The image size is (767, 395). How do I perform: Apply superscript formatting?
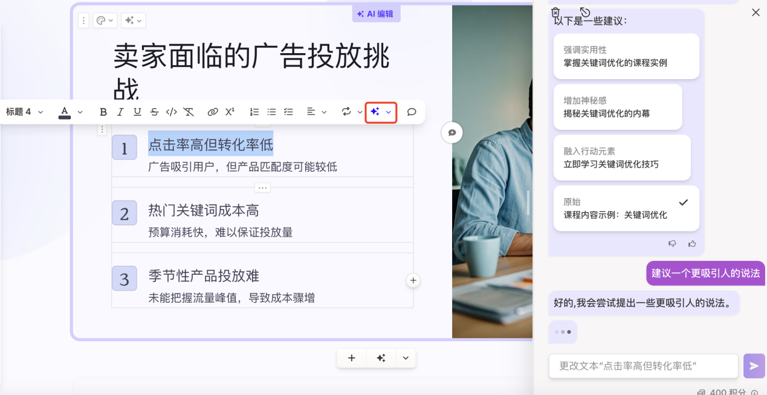click(230, 112)
